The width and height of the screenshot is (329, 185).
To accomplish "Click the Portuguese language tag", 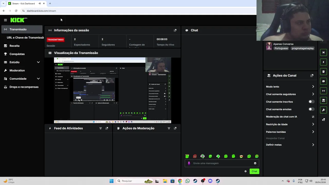I will 281,48.
